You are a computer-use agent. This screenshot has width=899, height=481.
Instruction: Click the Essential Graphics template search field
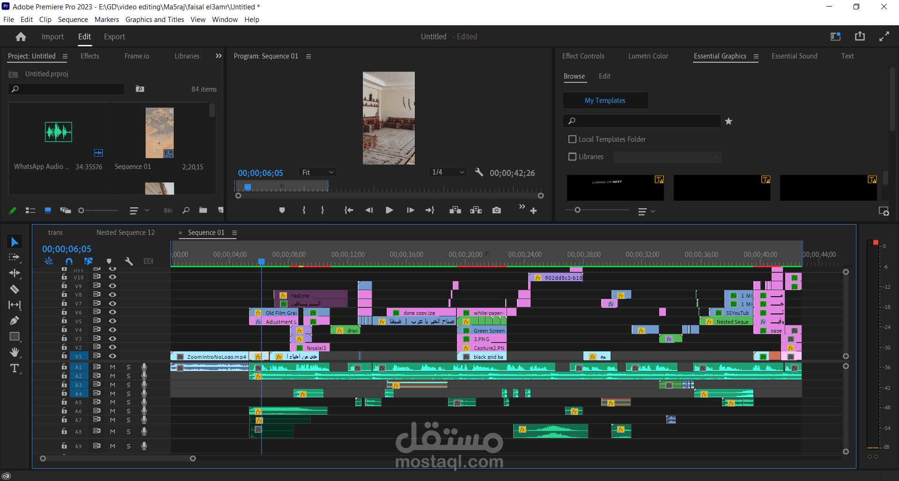(641, 121)
